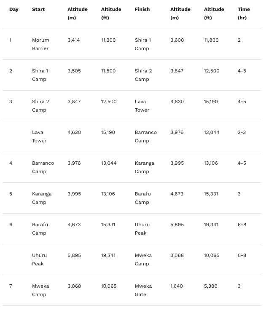Click the Shira 2 Camp finish cell
266x313 pixels.
pos(143,75)
